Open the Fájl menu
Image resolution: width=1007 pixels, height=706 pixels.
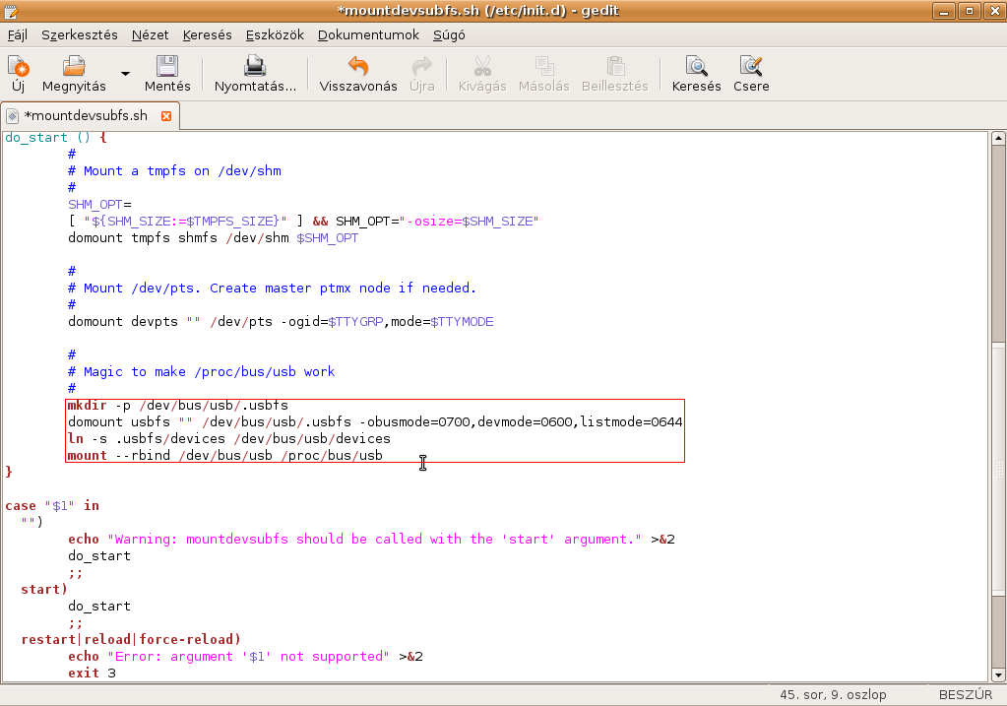click(x=18, y=34)
